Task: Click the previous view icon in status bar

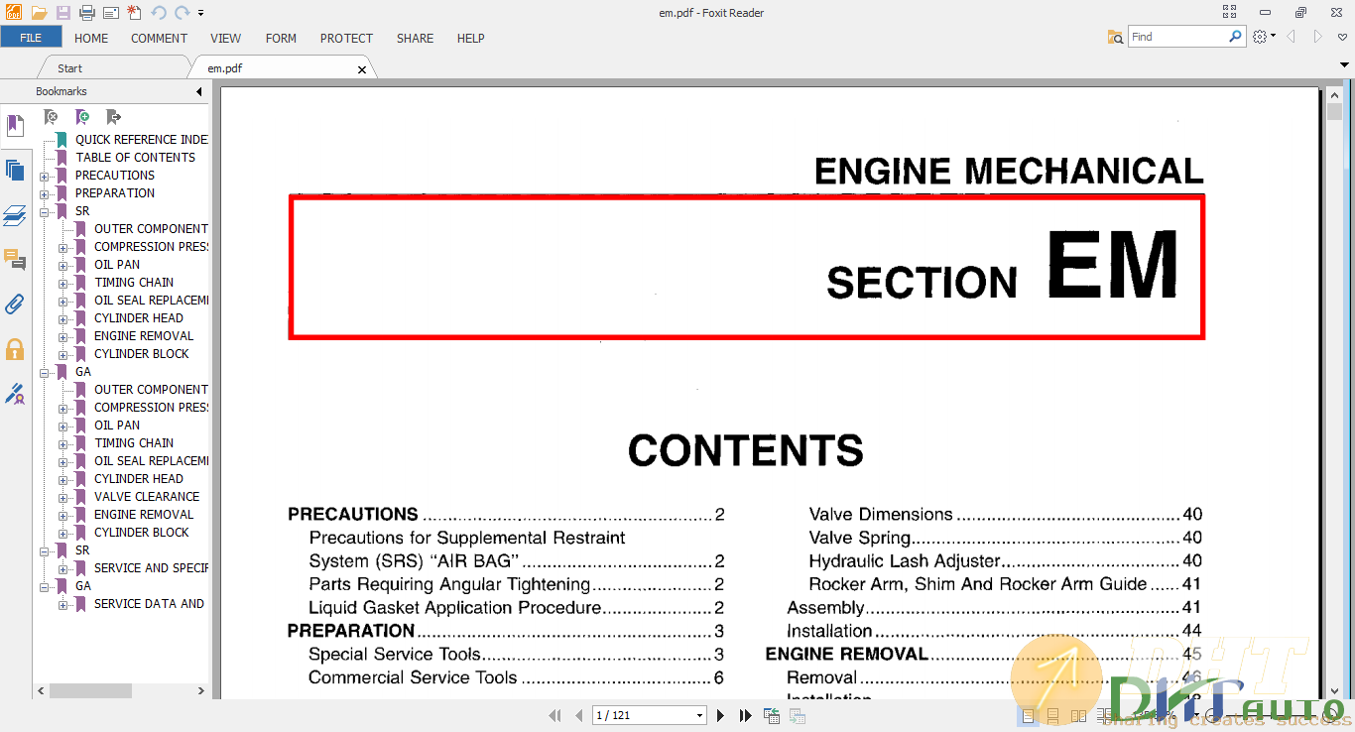Action: point(773,715)
